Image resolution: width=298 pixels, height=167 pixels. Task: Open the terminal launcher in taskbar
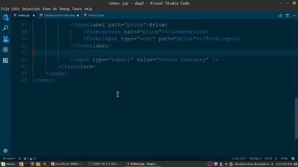27,164
